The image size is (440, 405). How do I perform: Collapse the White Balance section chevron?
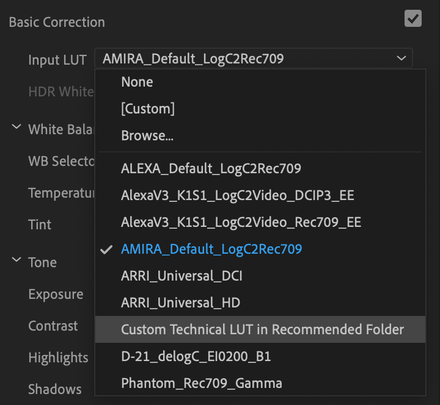(16, 127)
